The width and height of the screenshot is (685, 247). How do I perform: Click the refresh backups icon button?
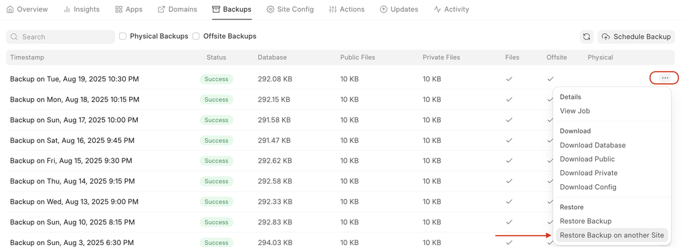point(587,37)
